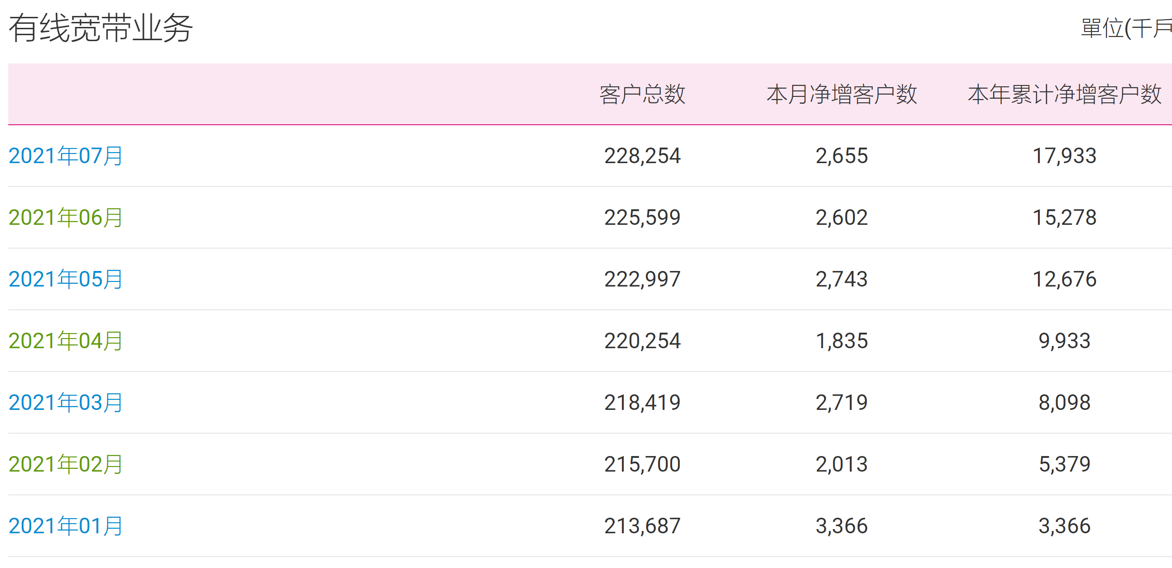Image resolution: width=1172 pixels, height=568 pixels.
Task: Select the 8,098 March cumulative value
Action: click(1064, 403)
